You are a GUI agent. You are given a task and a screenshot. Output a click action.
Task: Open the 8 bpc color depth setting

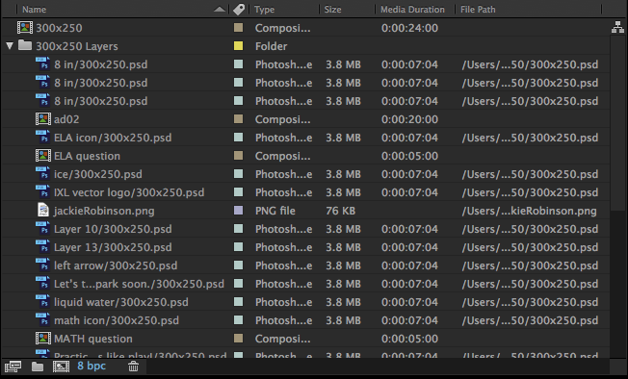click(x=92, y=366)
